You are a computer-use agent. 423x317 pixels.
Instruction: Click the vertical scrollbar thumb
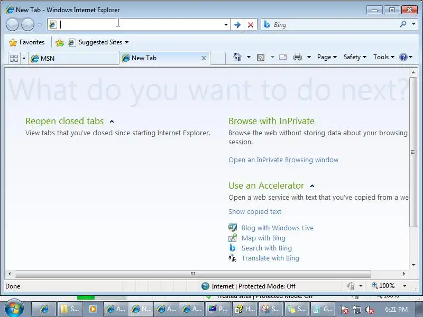[413, 152]
